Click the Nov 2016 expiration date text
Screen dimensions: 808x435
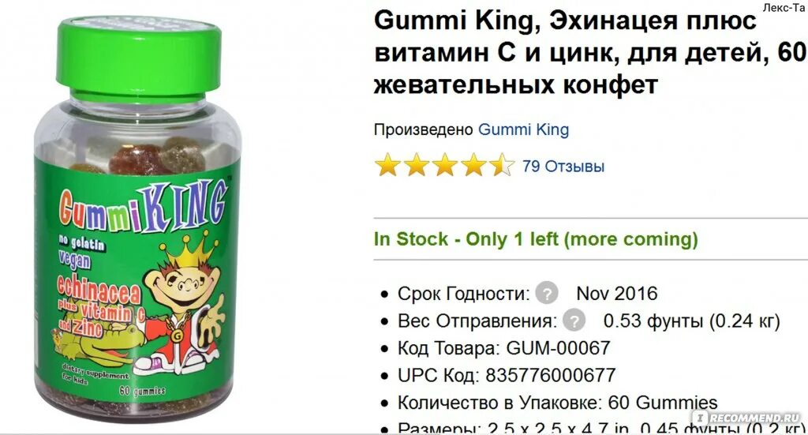point(617,293)
